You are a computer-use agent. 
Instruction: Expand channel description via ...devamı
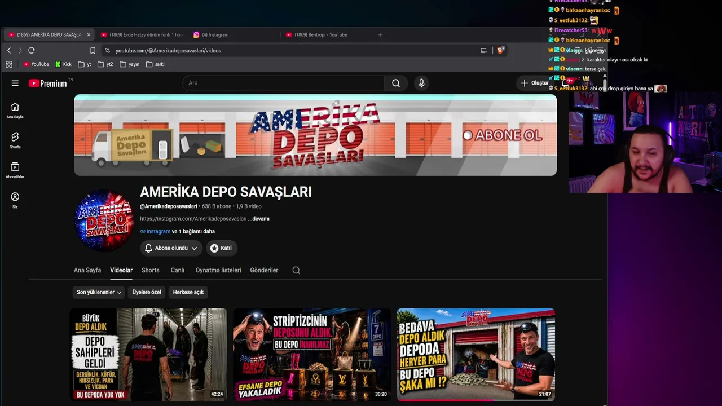click(259, 219)
